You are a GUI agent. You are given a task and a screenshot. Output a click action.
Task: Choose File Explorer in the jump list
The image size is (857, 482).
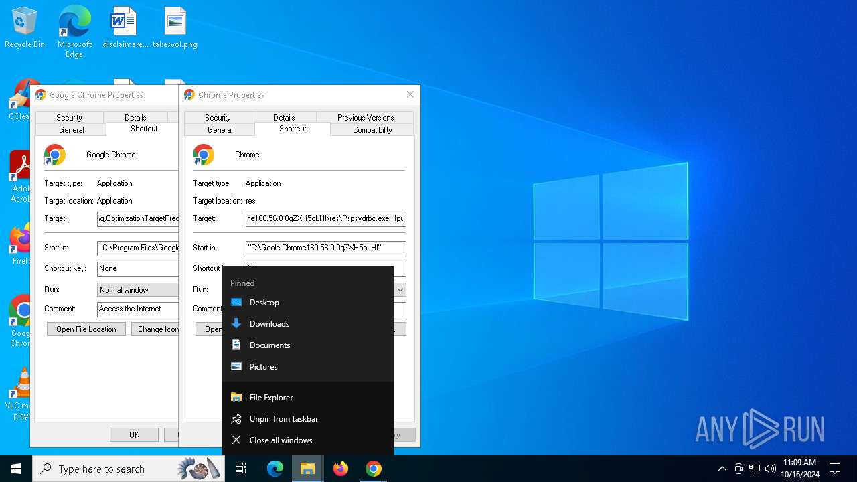[x=308, y=398]
